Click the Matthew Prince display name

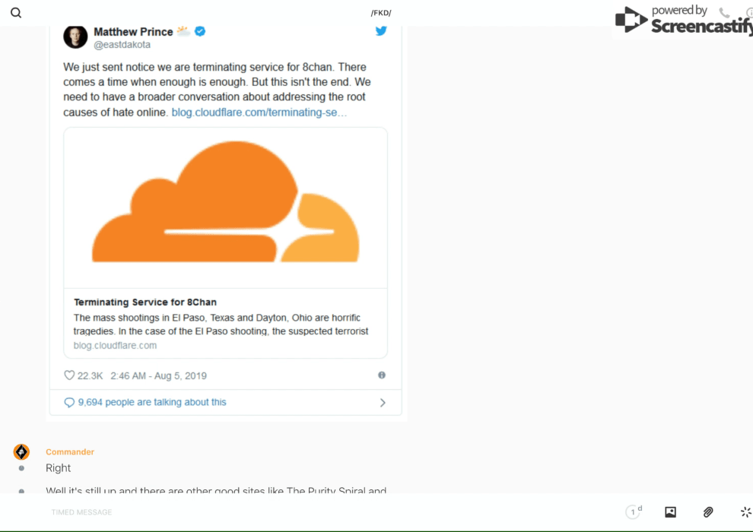click(133, 32)
